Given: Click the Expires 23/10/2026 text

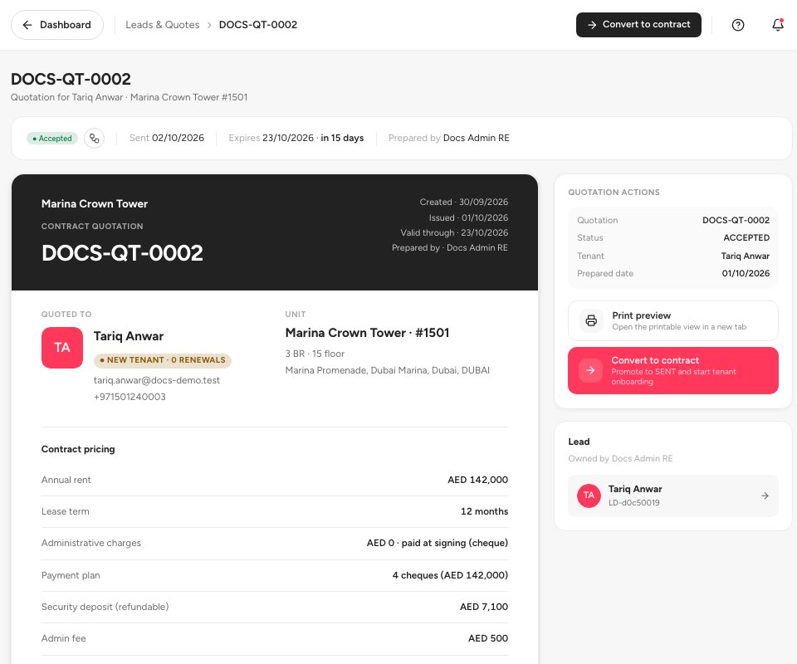Looking at the screenshot, I should [x=296, y=138].
